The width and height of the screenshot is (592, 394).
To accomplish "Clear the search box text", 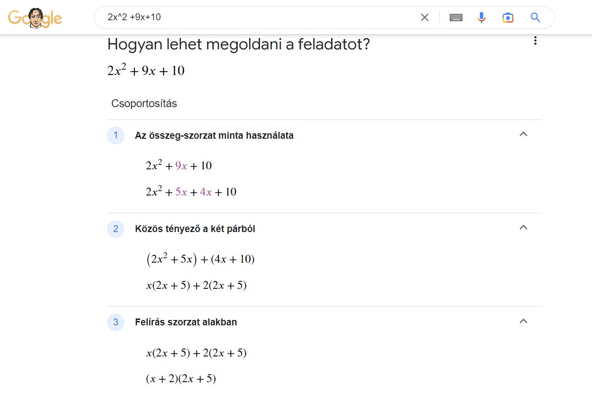I will click(x=424, y=18).
